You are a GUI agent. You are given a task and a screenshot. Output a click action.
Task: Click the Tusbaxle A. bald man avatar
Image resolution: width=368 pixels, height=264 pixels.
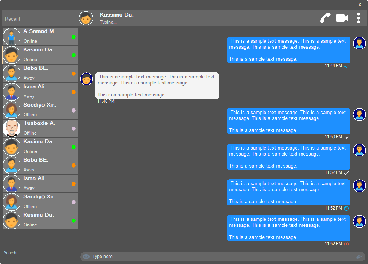(x=12, y=129)
